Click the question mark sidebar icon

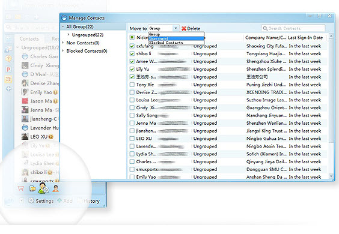pos(8,59)
